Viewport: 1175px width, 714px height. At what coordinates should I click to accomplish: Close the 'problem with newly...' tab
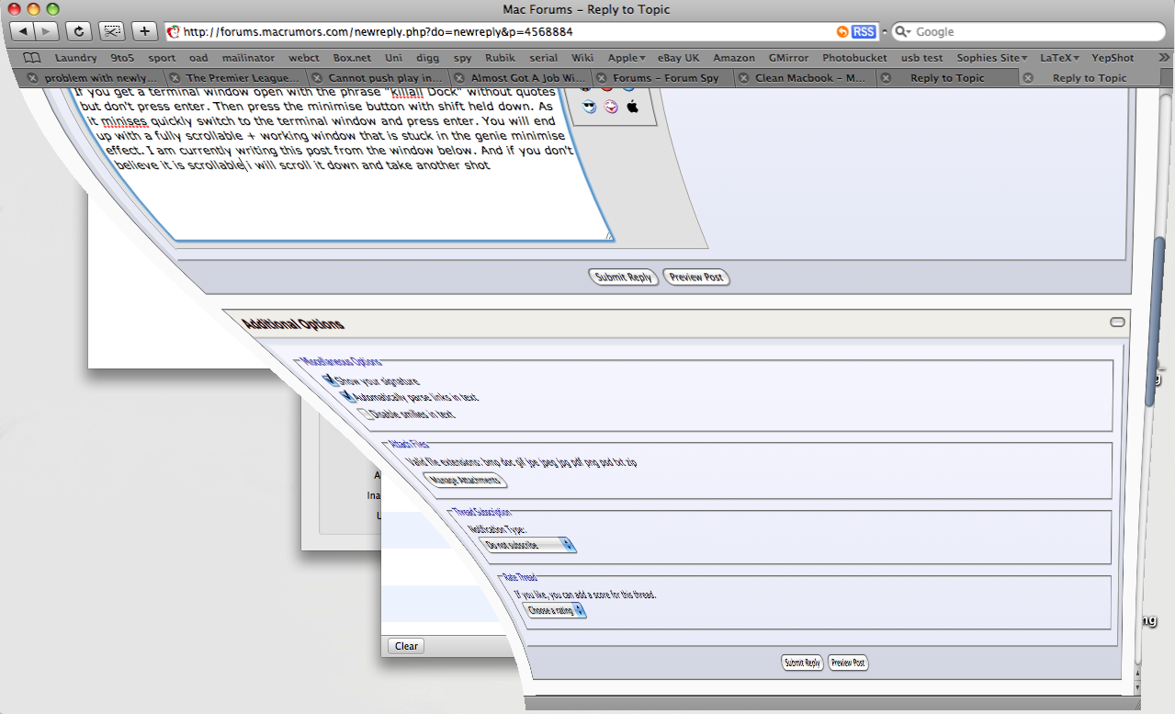tap(34, 78)
